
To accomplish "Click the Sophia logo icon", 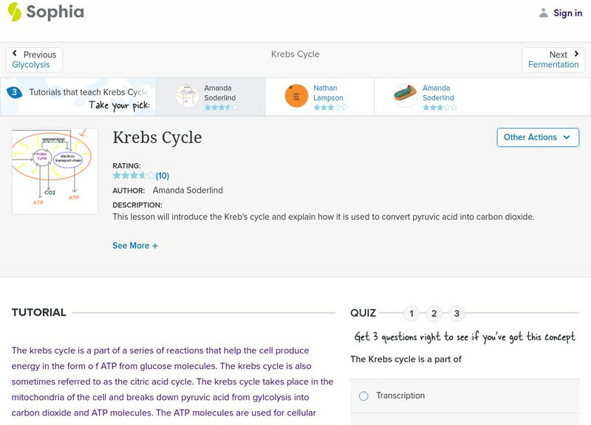I will [x=14, y=12].
